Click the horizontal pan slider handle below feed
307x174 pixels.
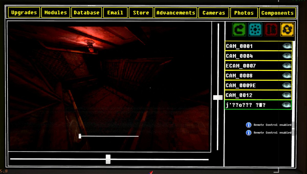click(108, 159)
